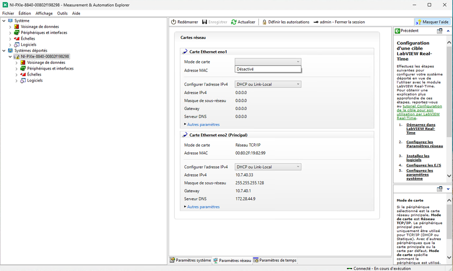
Task: Click the Enregistrer save button
Action: click(x=214, y=22)
